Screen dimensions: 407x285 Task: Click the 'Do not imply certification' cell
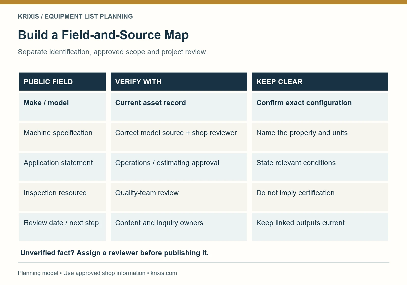point(320,197)
